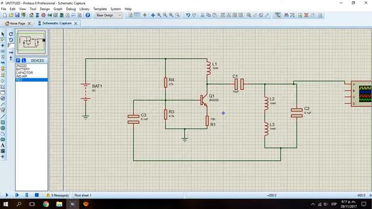This screenshot has width=372, height=209.
Task: Select the 2D box graphics tool
Action: pos(3,122)
